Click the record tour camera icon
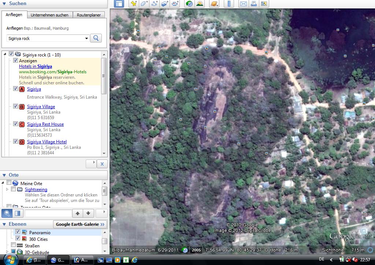The height and width of the screenshot is (265, 375). coord(175,4)
